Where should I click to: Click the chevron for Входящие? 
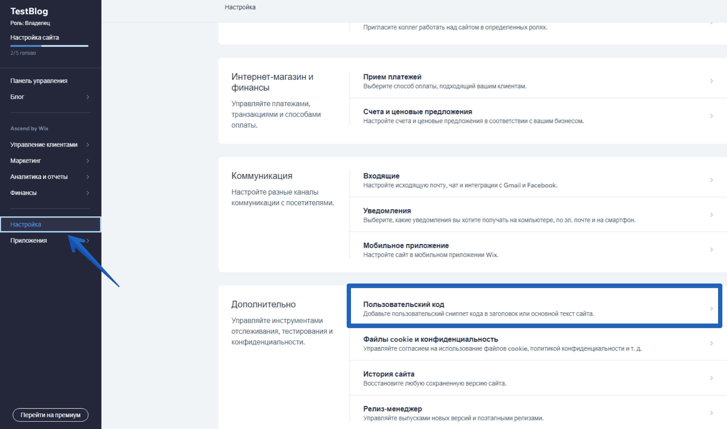coord(711,180)
